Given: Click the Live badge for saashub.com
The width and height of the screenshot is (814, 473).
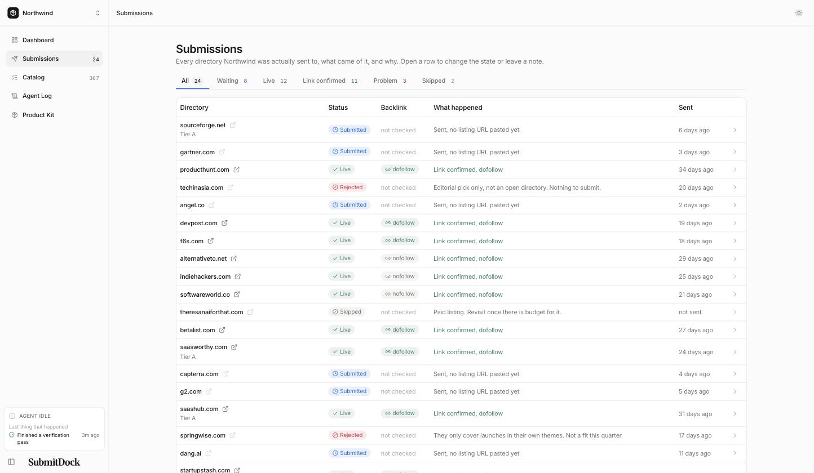Looking at the screenshot, I should pyautogui.click(x=342, y=413).
